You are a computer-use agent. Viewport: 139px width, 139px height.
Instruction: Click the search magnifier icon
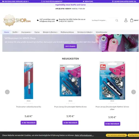click(117, 20)
